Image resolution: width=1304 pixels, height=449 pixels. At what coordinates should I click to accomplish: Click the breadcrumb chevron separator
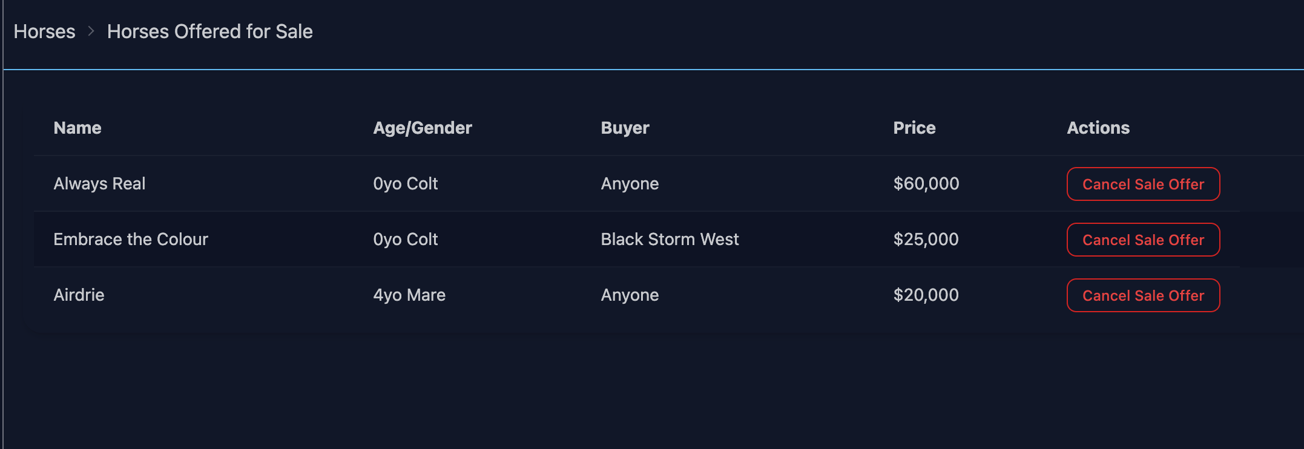point(91,31)
